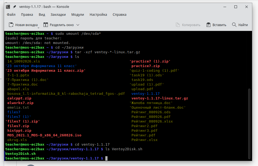Open the Настройка menu
Viewport: 258px width, 166px height.
(98, 15)
